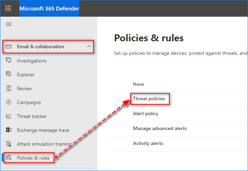The height and width of the screenshot is (171, 248).
Task: Click the Policies & rules sliders icon
Action: pos(9,157)
